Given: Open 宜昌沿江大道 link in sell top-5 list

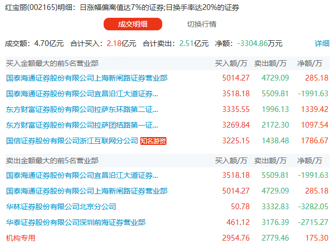Looking at the screenshot, I should point(82,175).
